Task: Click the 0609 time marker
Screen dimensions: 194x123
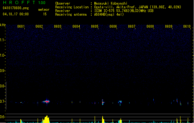Action: pos(169,26)
